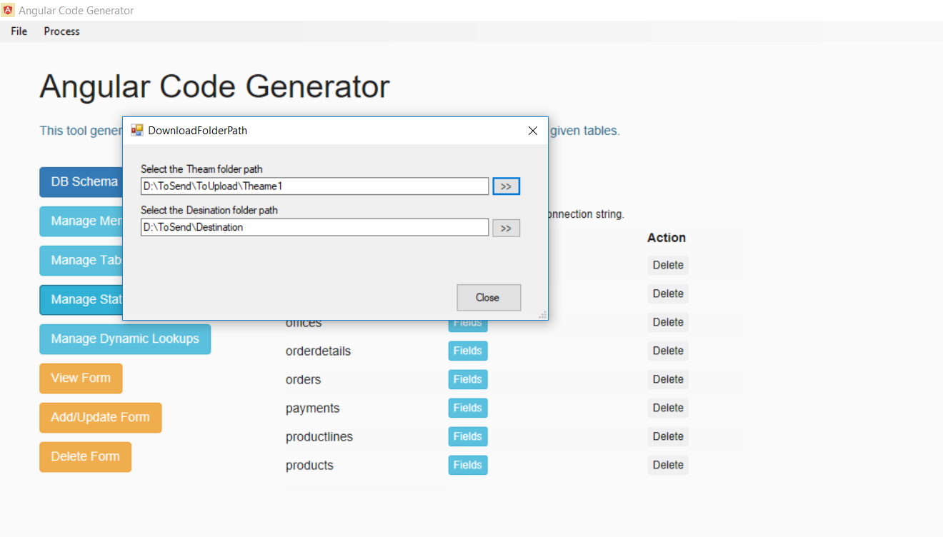Click the Delete Form button
943x537 pixels.
tap(85, 457)
